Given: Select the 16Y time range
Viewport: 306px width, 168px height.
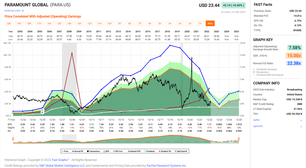Looking at the screenshot, I should (x=49, y=23).
